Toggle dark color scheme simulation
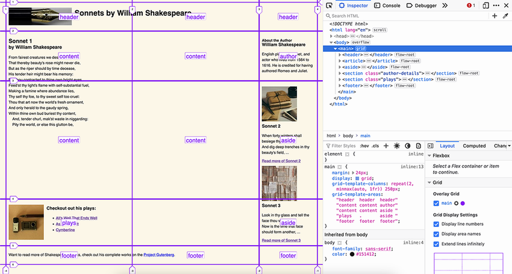Image resolution: width=512 pixels, height=274 pixels. [x=407, y=146]
